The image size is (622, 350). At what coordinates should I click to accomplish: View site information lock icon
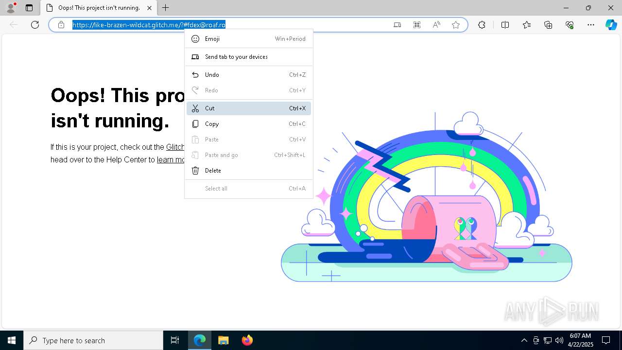point(61,25)
